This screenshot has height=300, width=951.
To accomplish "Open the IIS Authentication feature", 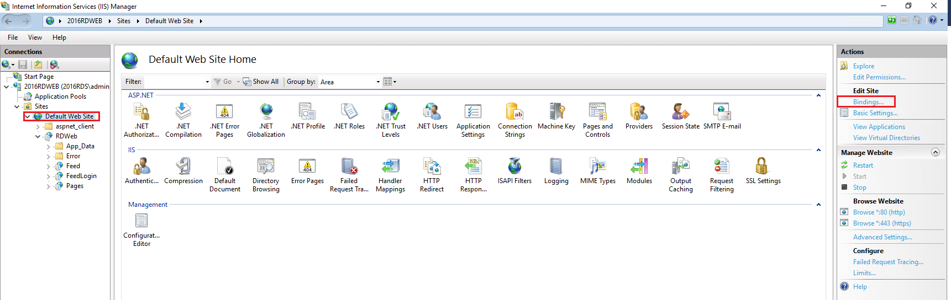I will coord(141,171).
